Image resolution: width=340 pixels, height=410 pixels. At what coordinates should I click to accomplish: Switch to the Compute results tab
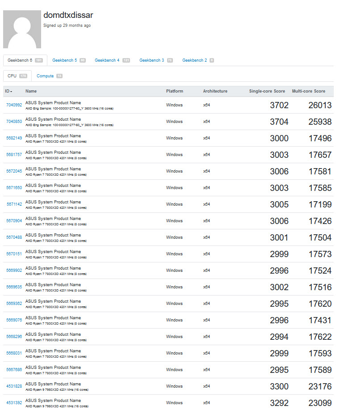(x=50, y=76)
